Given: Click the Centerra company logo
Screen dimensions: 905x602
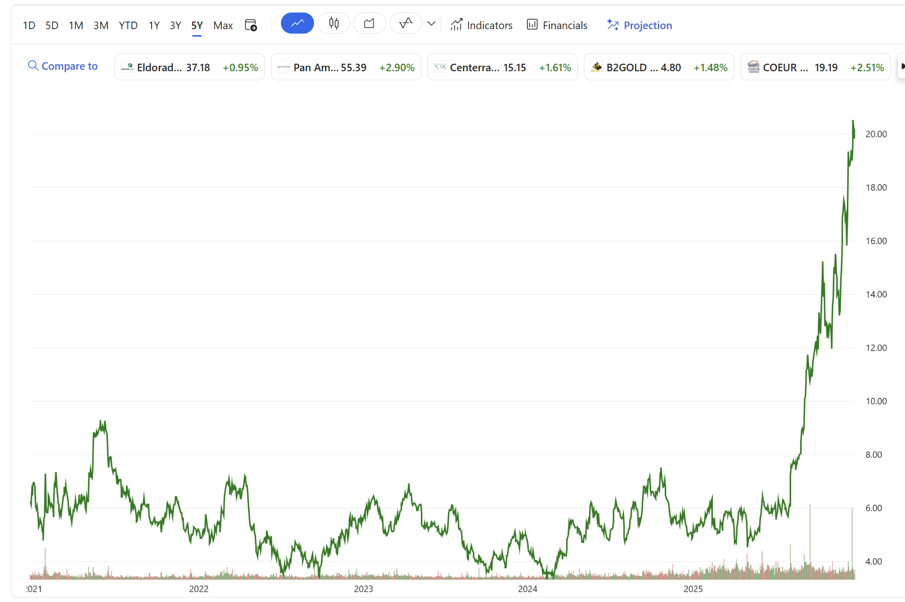Looking at the screenshot, I should pos(440,67).
